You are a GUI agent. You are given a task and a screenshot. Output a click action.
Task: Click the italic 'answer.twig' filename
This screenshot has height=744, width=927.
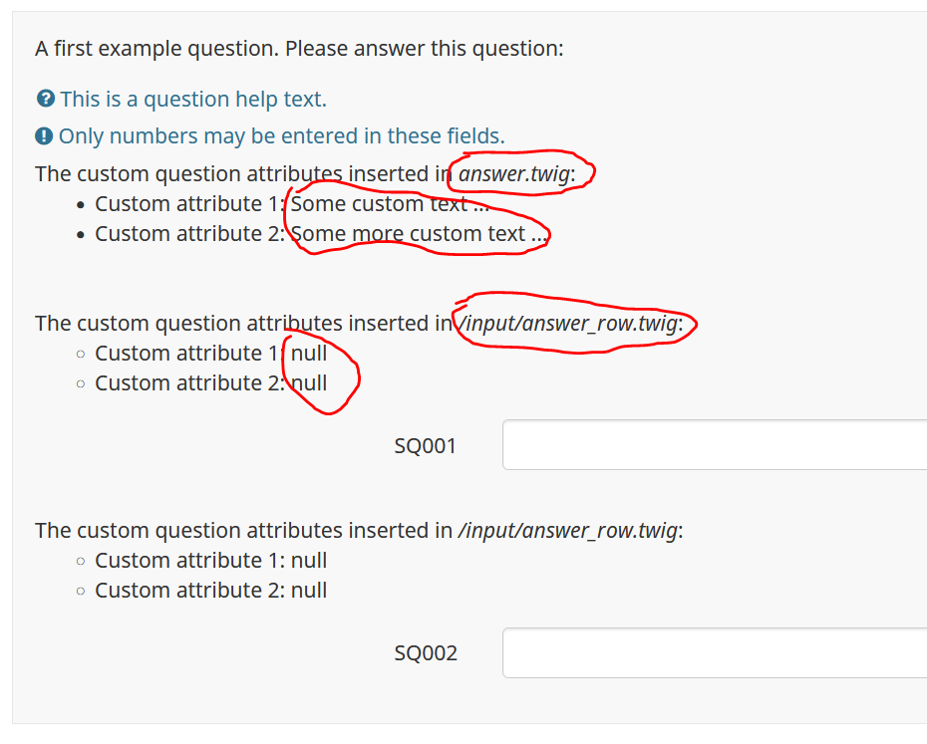(514, 174)
